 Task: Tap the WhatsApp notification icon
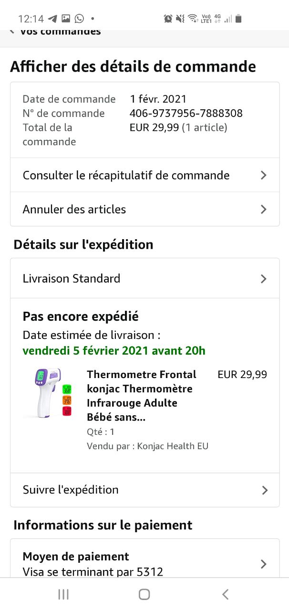[x=79, y=19]
